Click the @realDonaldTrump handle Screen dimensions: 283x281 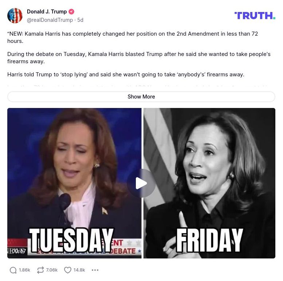[x=50, y=20]
